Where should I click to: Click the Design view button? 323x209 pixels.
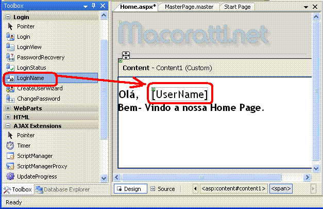(128, 189)
